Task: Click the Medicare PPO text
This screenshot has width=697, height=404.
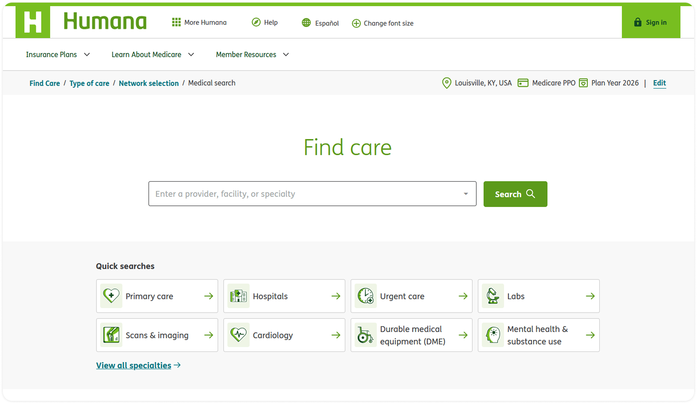Action: pyautogui.click(x=554, y=83)
